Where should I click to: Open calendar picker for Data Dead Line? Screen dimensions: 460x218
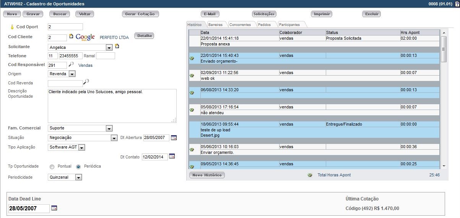click(x=54, y=208)
